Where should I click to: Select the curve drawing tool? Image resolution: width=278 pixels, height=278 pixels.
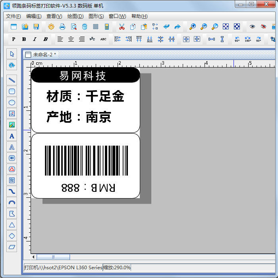pos(12,191)
